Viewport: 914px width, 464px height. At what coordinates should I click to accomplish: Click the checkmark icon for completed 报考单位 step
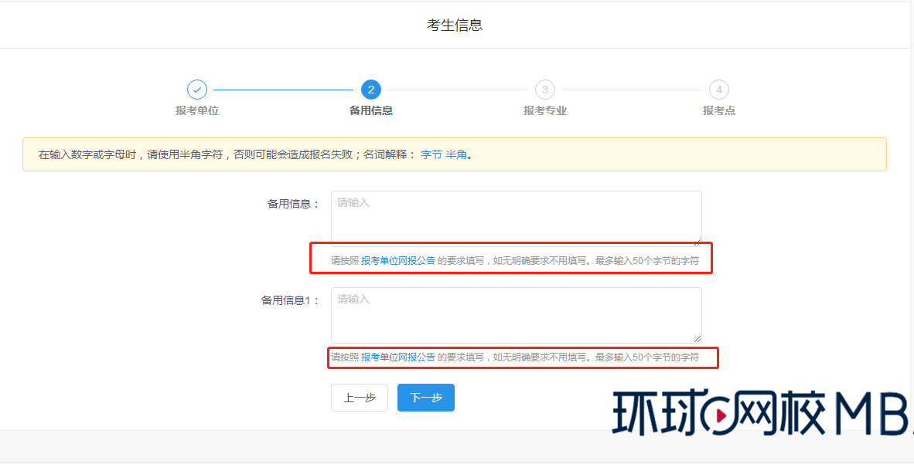point(197,90)
